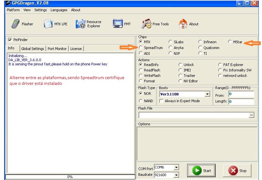The height and width of the screenshot is (180, 262).
Task: Click the Stop button
Action: [237, 171]
